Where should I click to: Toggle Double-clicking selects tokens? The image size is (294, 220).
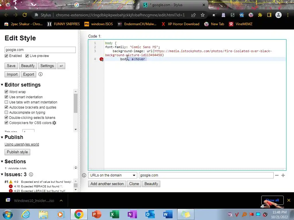6,118
